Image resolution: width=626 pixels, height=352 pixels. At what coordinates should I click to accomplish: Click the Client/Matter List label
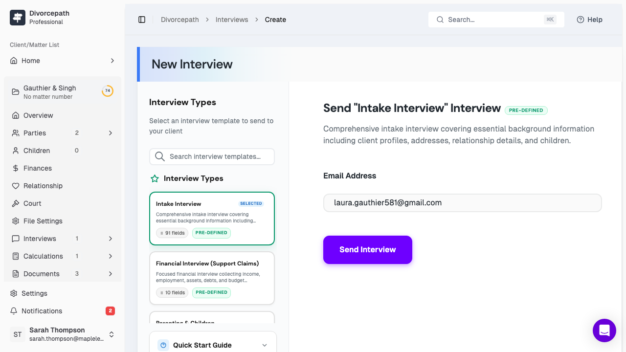click(x=34, y=45)
